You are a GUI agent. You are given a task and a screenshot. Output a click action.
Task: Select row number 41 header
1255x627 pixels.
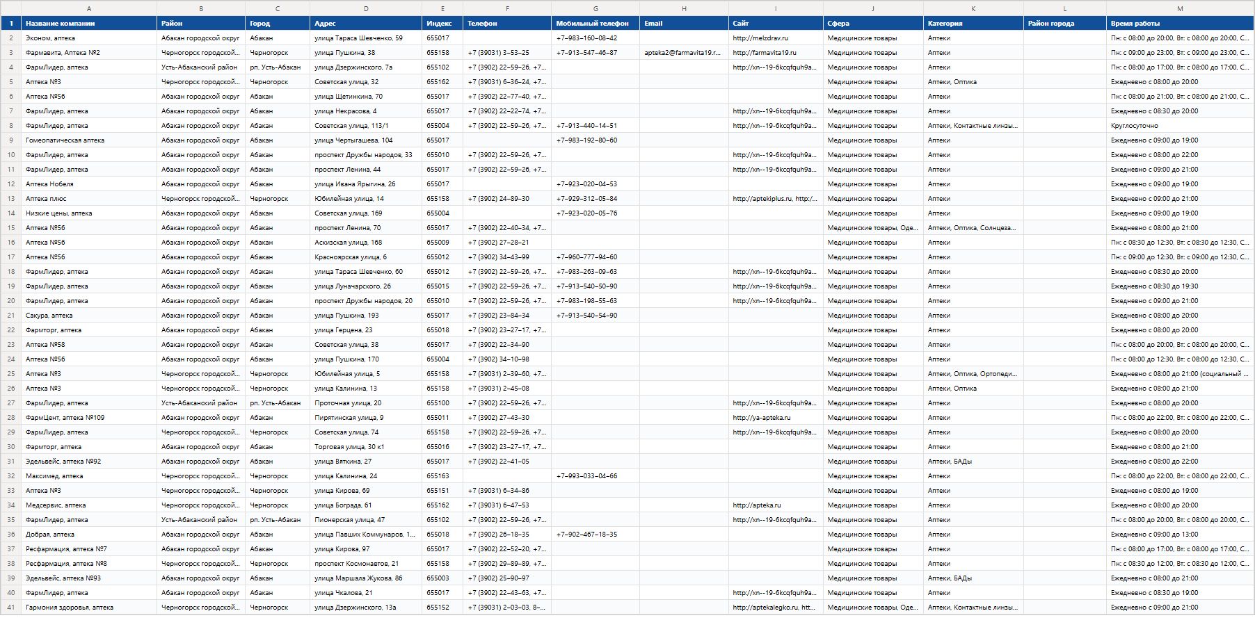click(11, 608)
